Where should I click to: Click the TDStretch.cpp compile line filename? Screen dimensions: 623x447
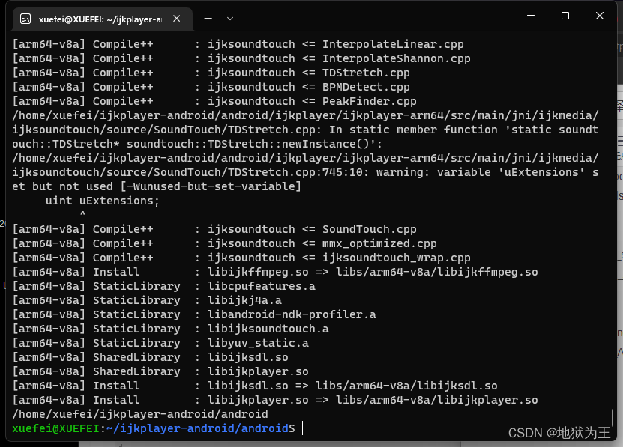click(366, 73)
